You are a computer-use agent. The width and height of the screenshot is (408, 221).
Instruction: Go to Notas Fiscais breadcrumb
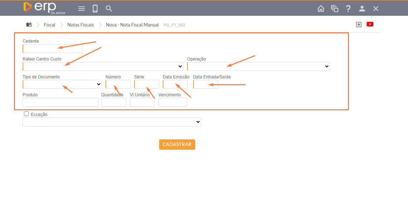pos(80,25)
